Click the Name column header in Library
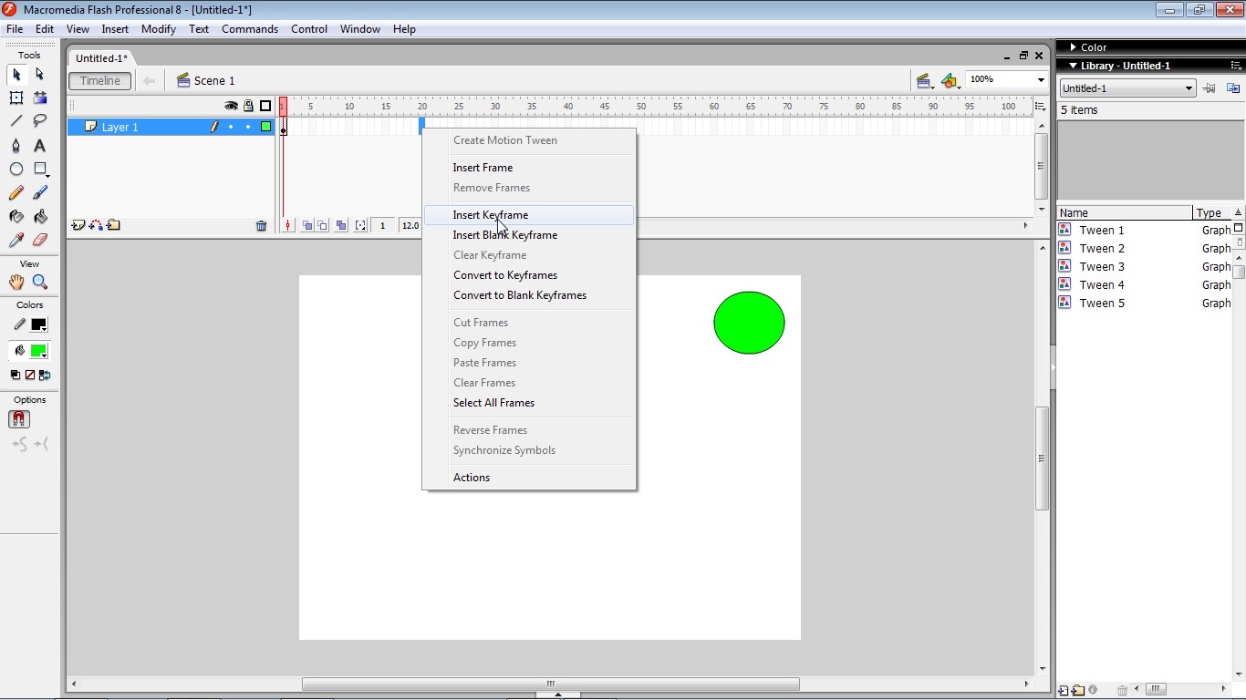This screenshot has height=700, width=1246. point(1125,212)
